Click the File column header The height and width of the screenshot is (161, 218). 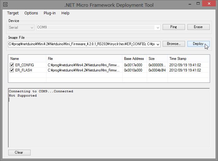coord(84,59)
